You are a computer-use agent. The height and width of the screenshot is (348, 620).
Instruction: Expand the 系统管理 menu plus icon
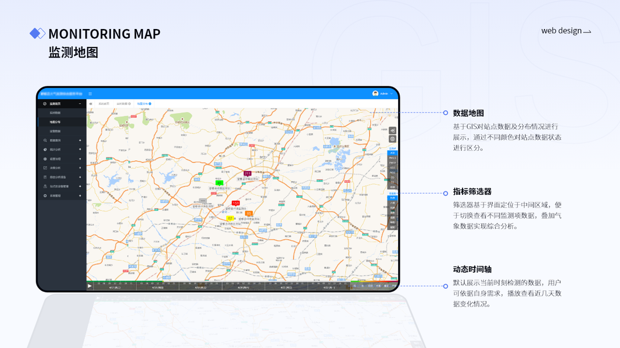(x=80, y=195)
